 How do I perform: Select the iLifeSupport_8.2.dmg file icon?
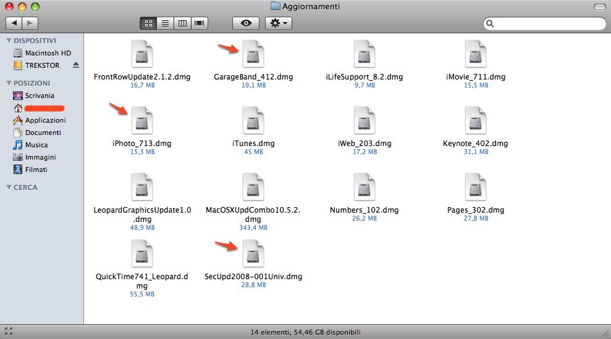tap(364, 54)
